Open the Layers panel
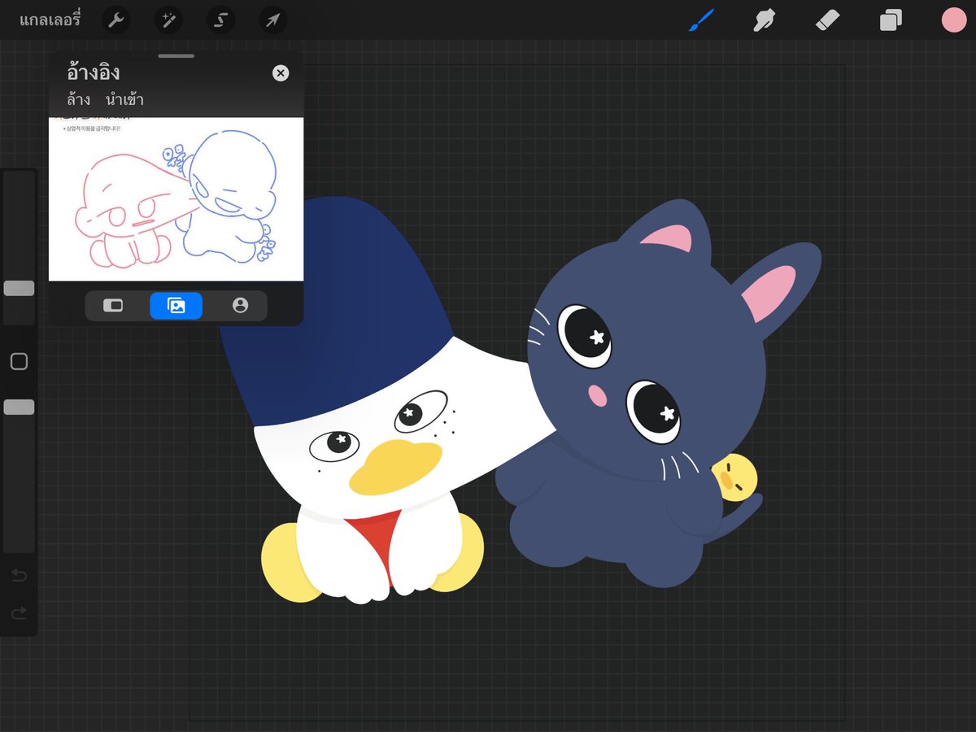Image resolution: width=976 pixels, height=732 pixels. click(891, 20)
